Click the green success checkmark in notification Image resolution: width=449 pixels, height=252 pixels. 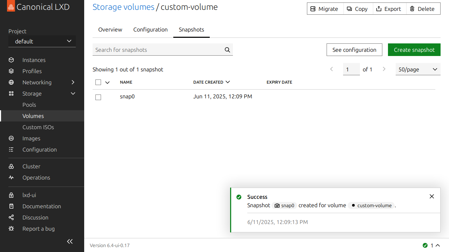coord(239,197)
